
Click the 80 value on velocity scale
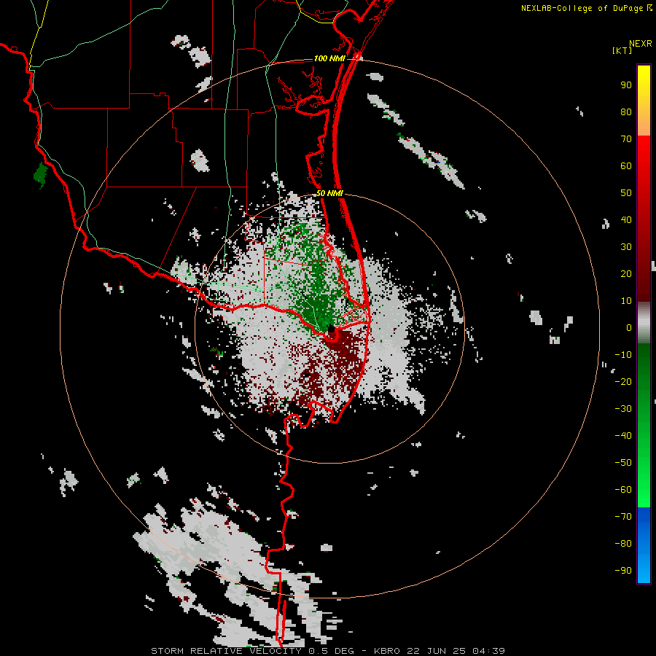626,112
